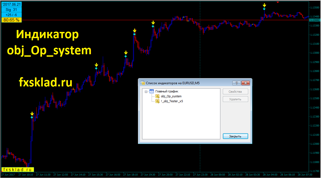Click the rightmost yellow signal arrow on the chart
321x178 pixels.
(x=265, y=5)
